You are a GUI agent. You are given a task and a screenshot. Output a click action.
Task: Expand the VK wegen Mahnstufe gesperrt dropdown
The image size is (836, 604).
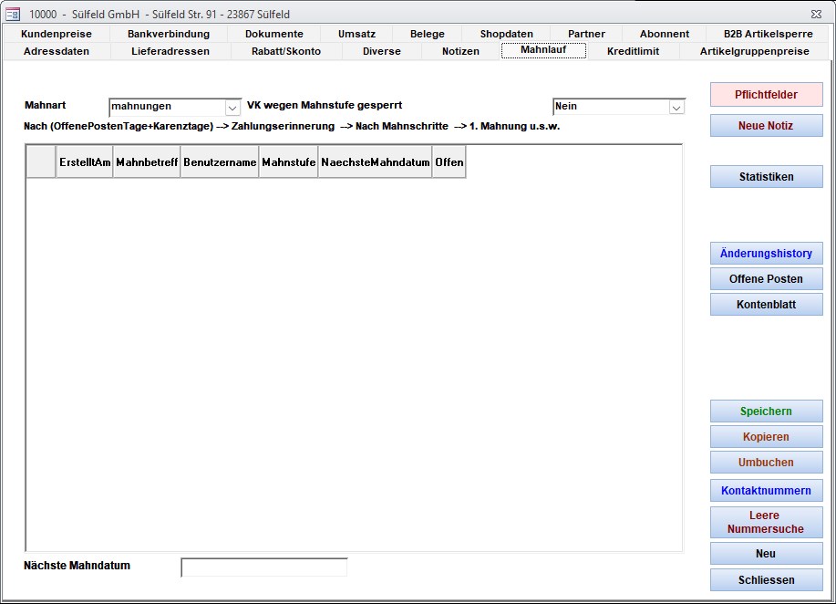pos(676,107)
